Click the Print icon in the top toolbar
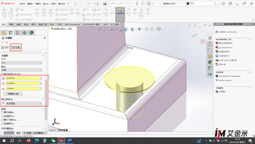 tap(105, 4)
